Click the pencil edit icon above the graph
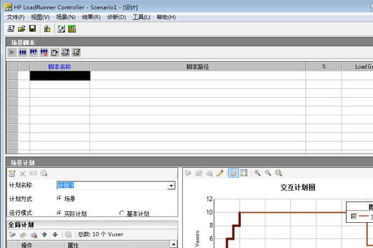This screenshot has width=373, height=248. coord(220,173)
